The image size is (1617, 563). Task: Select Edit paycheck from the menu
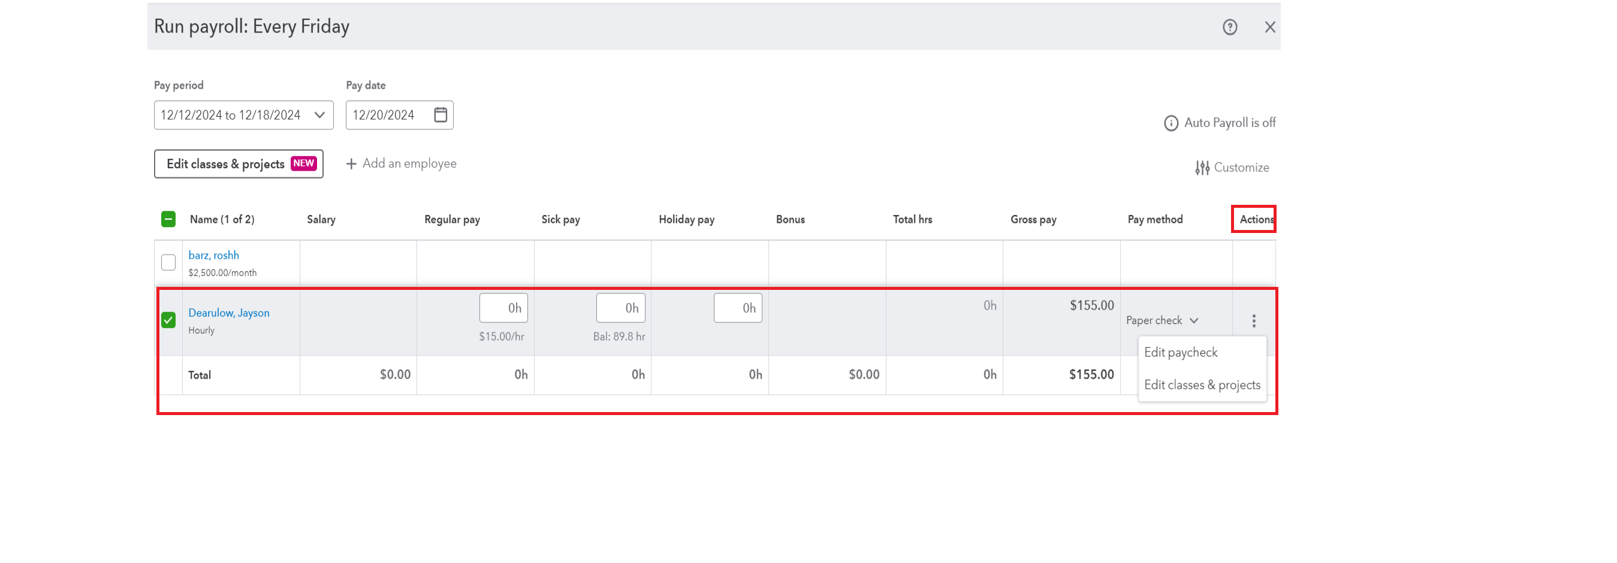click(x=1180, y=352)
